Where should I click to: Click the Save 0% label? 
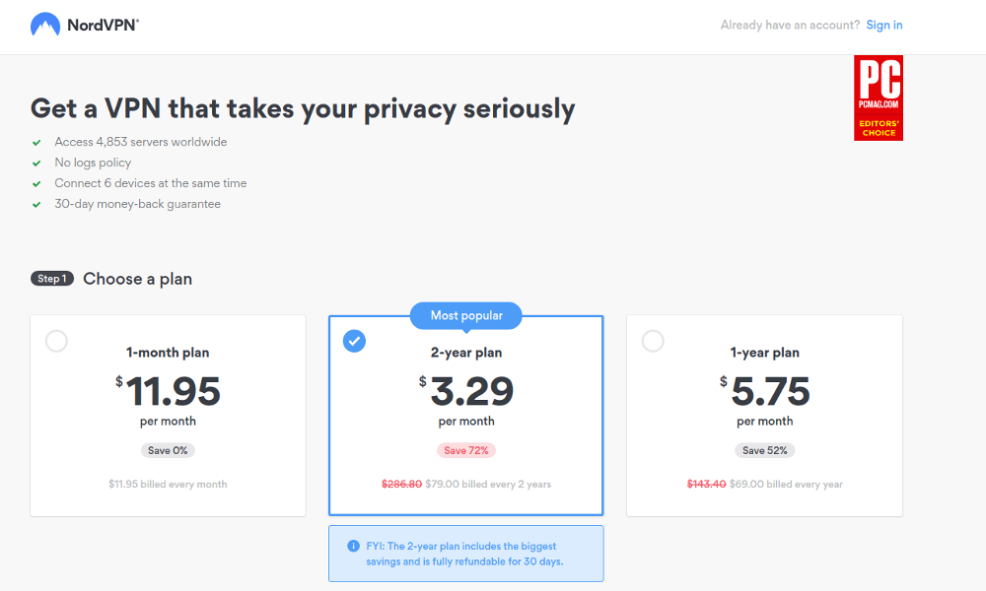point(168,450)
